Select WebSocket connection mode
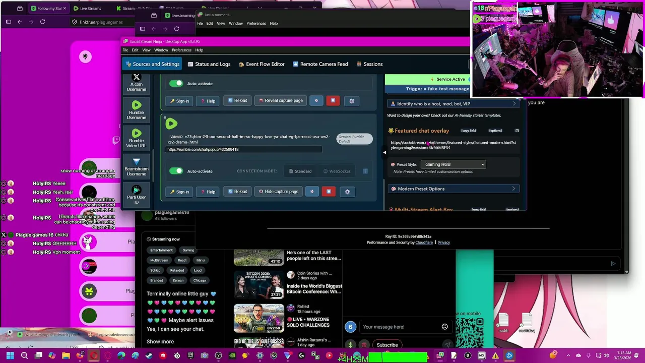The width and height of the screenshot is (645, 363). click(337, 171)
